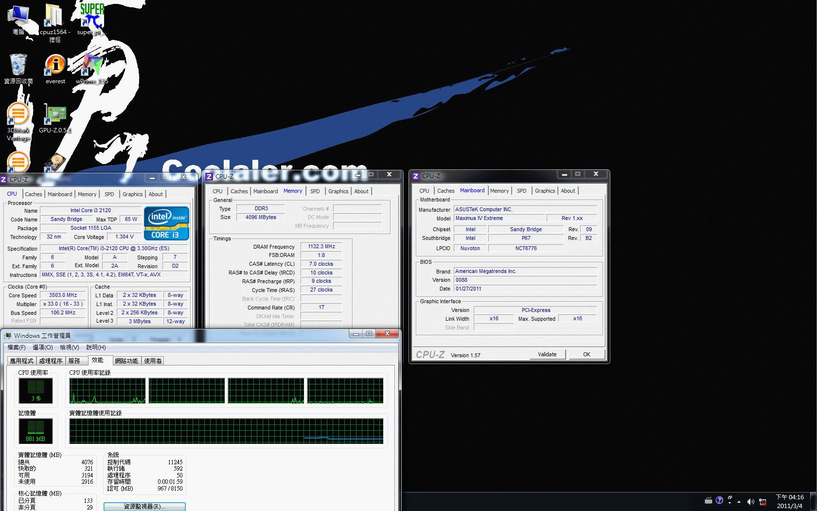The image size is (817, 511).
Task: Launch the 3DMark Vantage desktop shortcut
Action: coord(18,122)
